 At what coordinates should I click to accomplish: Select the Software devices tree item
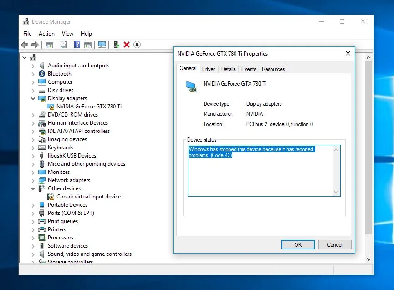point(68,246)
